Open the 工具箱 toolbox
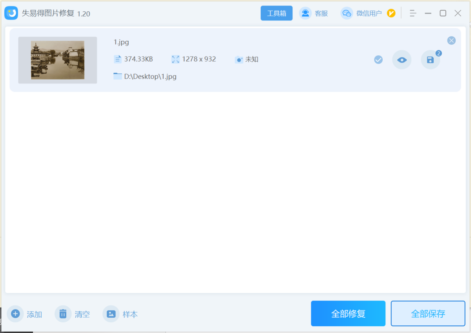The height and width of the screenshot is (333, 471). [276, 13]
